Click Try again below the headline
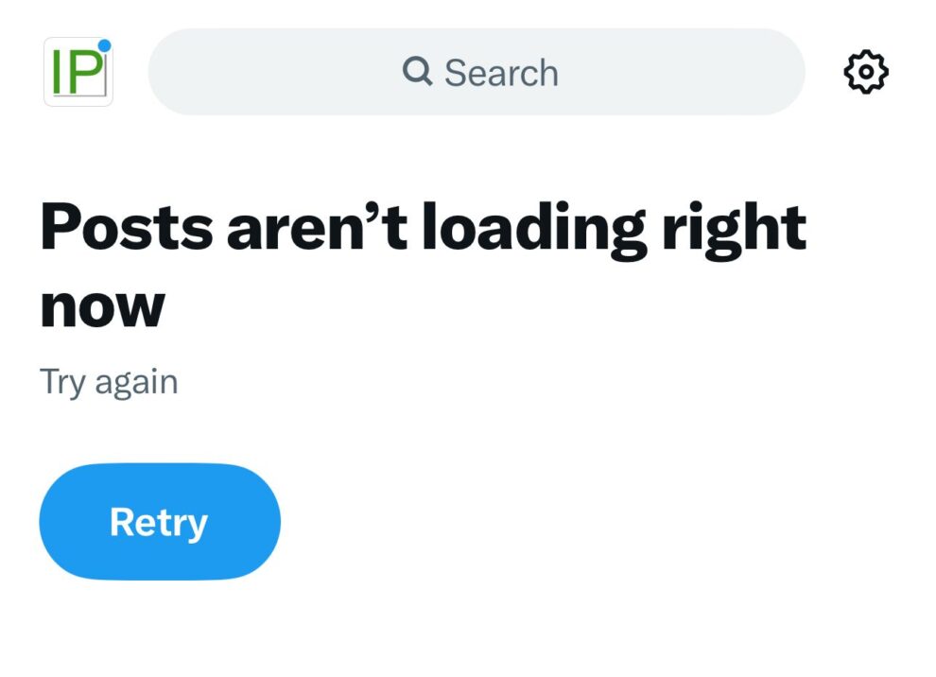936x677 pixels. [x=108, y=381]
